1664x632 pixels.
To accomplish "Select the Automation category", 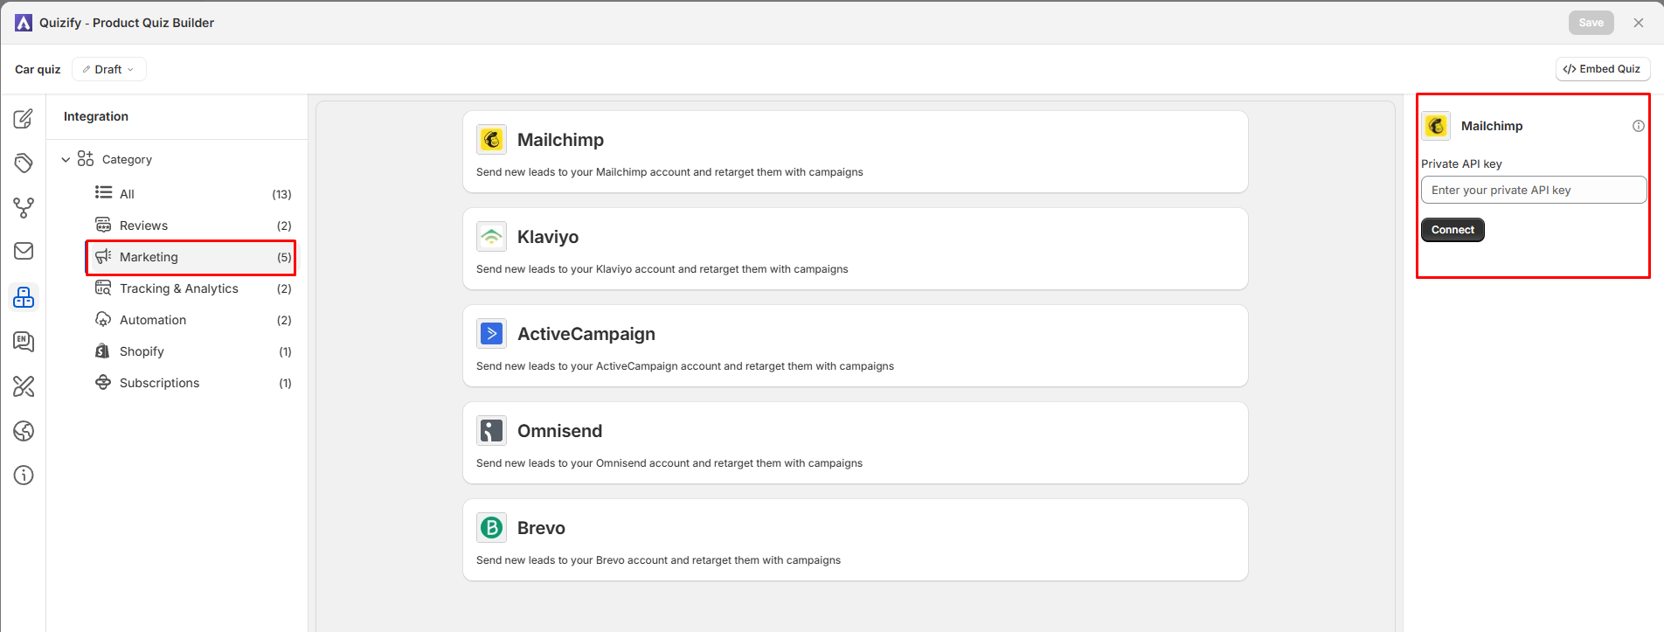I will pos(191,320).
